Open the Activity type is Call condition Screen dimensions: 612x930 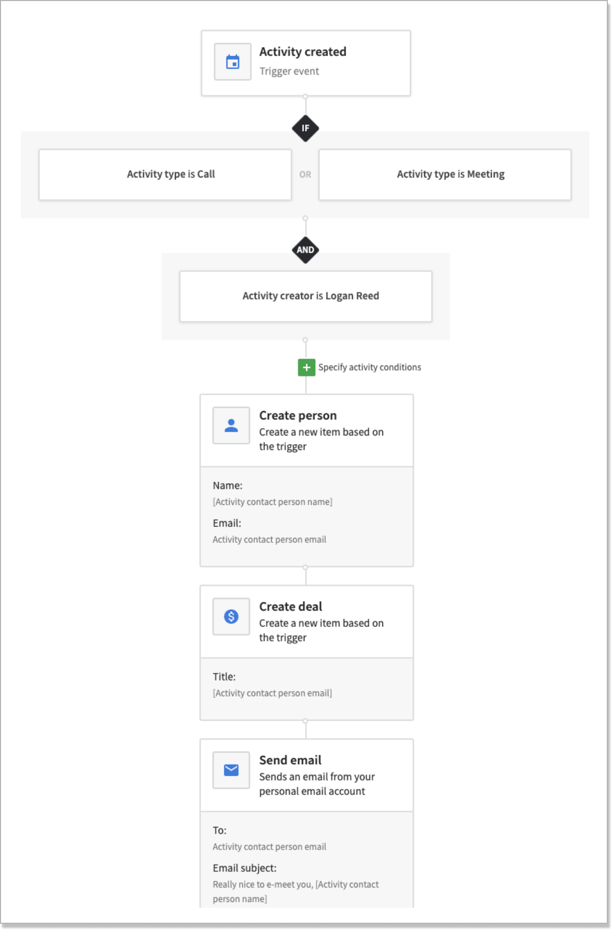tap(165, 174)
